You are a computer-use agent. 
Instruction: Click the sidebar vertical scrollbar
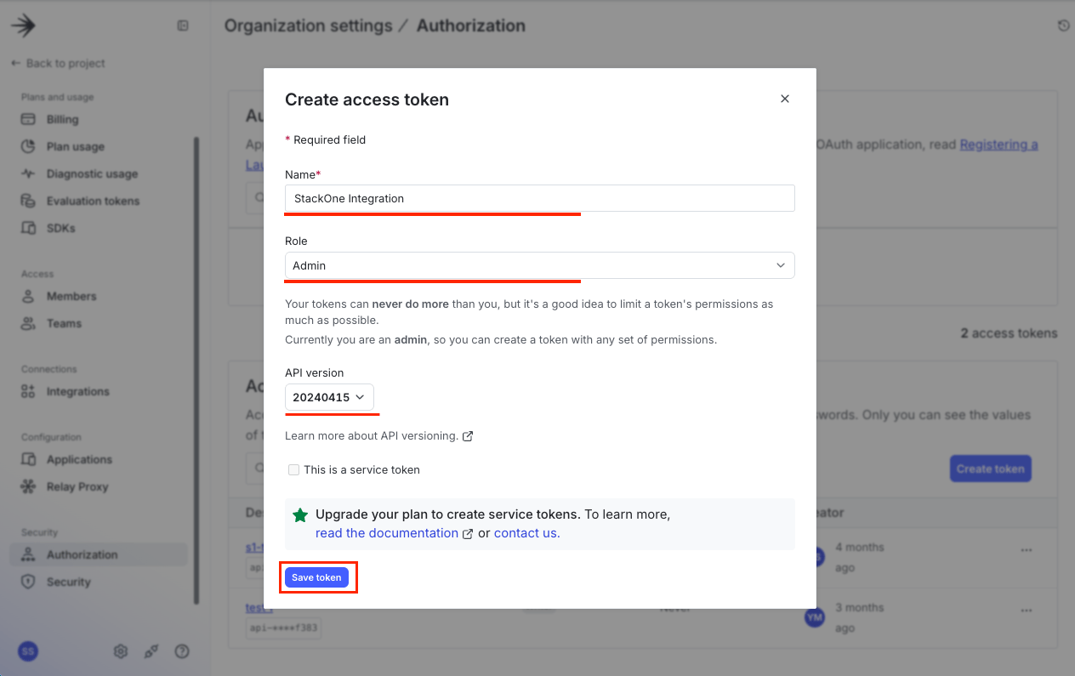196,370
